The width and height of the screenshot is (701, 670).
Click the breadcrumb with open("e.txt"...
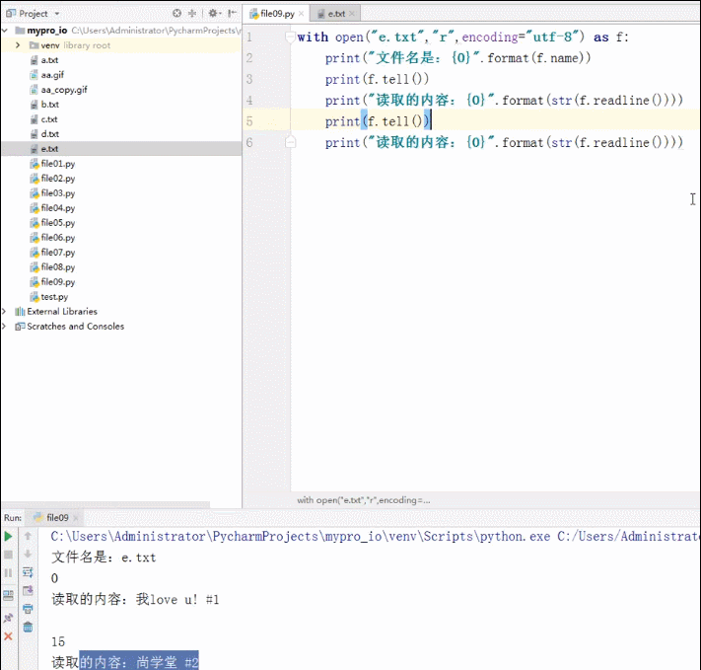364,500
